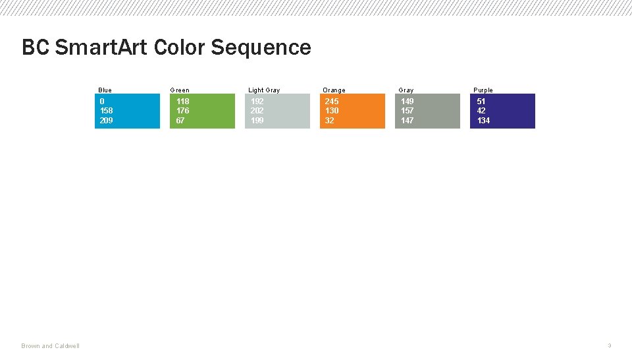Viewport: 632px width, 356px height.
Task: Select the "Purple" label text
Action: tap(483, 90)
